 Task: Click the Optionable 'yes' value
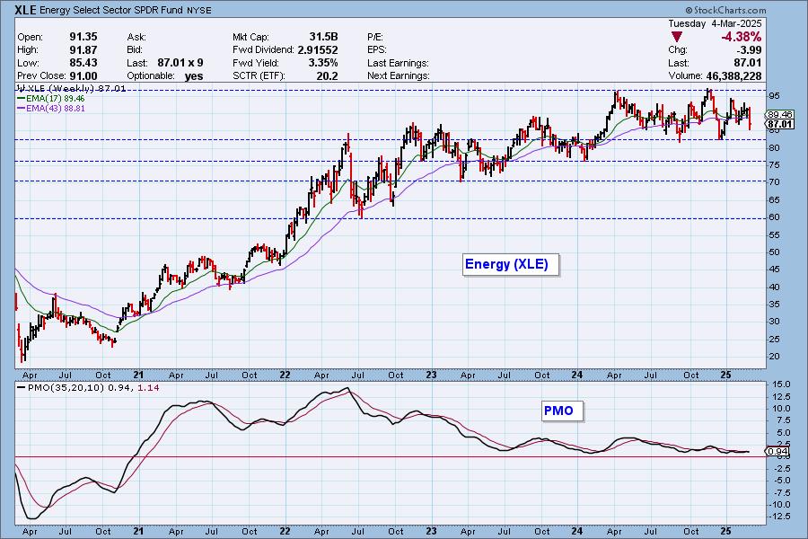pos(194,76)
